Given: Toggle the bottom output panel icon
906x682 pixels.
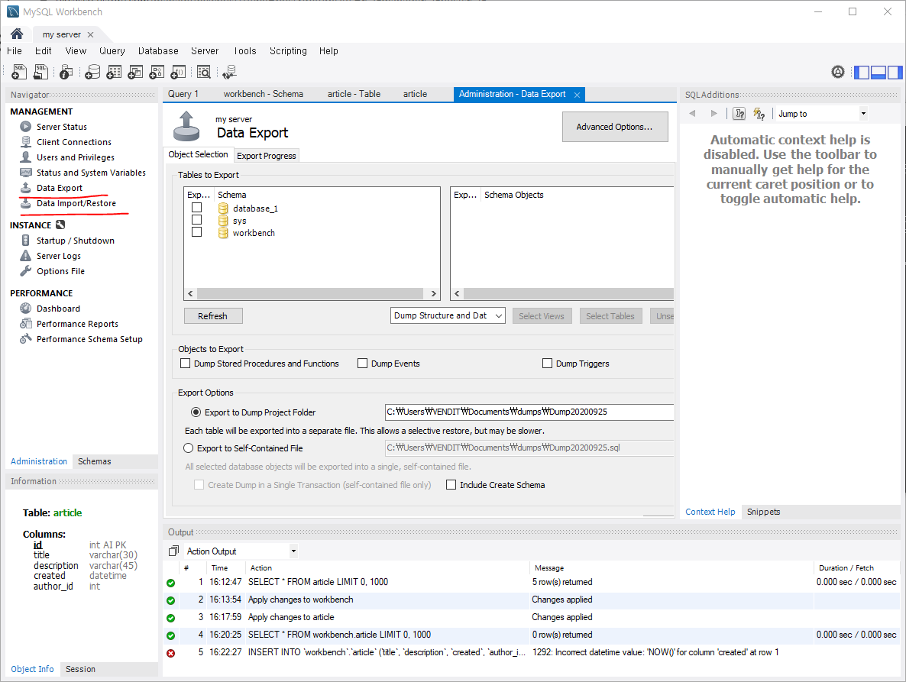Looking at the screenshot, I should click(x=878, y=73).
